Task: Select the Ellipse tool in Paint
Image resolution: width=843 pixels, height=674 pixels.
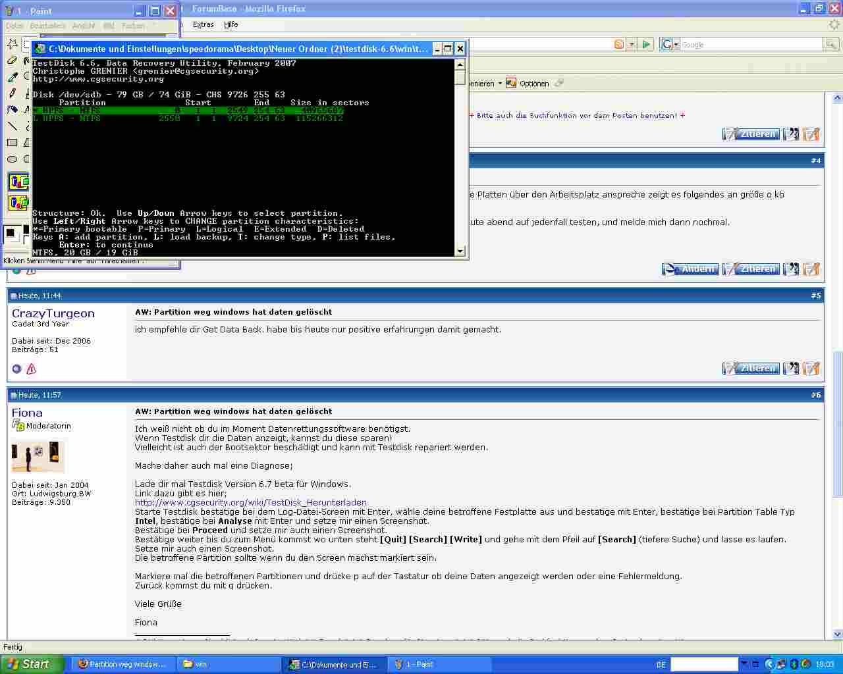Action: [12, 159]
